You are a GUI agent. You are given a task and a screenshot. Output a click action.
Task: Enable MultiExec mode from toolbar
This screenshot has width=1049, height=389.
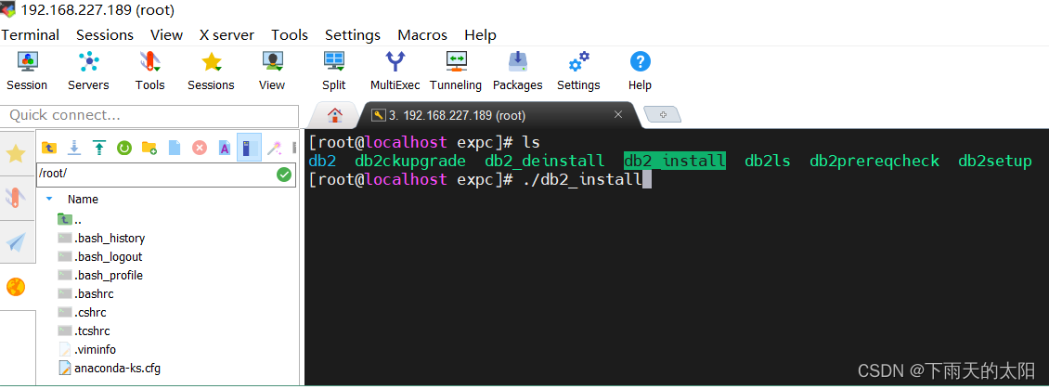(x=395, y=71)
